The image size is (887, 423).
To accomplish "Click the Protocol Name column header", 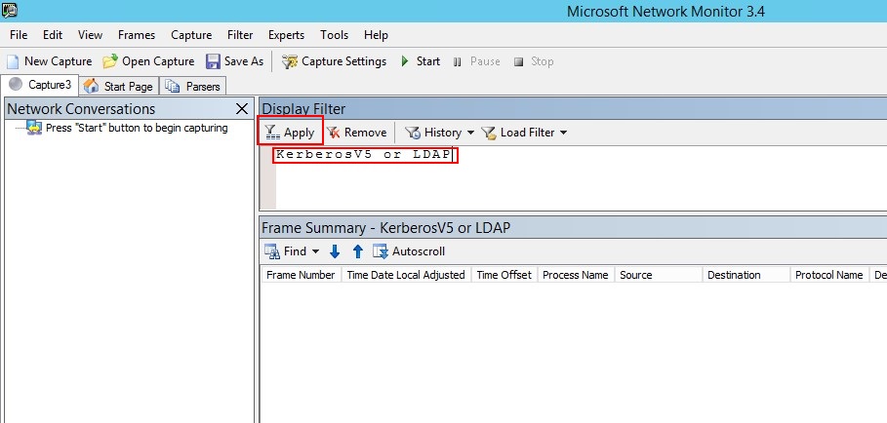I will (x=829, y=275).
